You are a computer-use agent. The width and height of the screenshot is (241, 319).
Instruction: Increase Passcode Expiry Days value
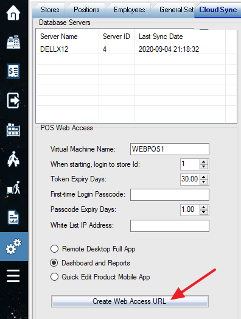pos(204,208)
